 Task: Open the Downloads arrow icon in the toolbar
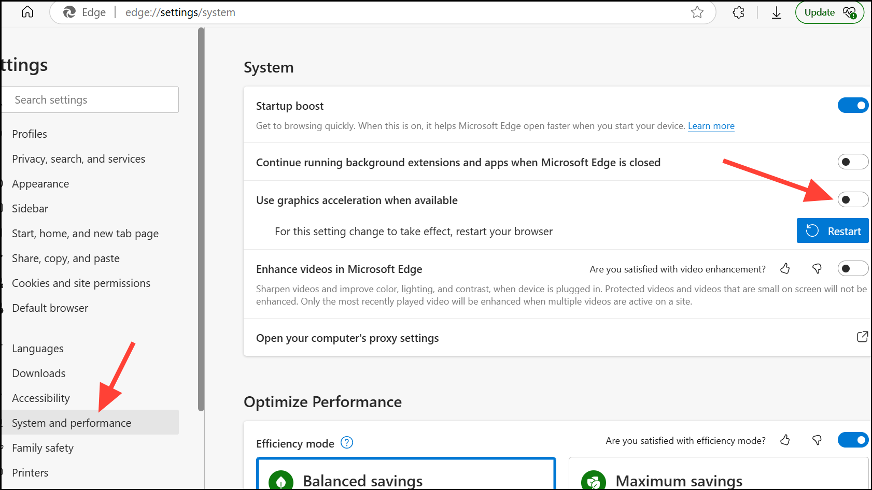click(776, 12)
